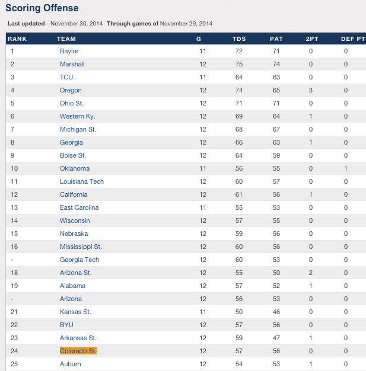Sort by the G column header
Image resolution: width=366 pixels, height=371 pixels.
(x=199, y=39)
